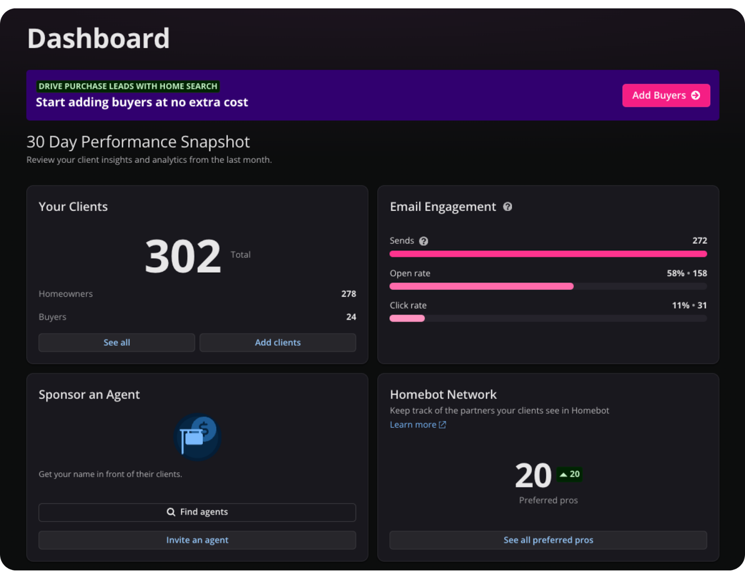Image resolution: width=745 pixels, height=577 pixels.
Task: Click the Sponsor an Agent signpost illustration
Action: [x=197, y=436]
